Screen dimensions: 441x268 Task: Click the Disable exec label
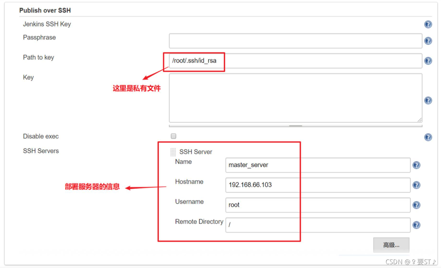pos(41,136)
